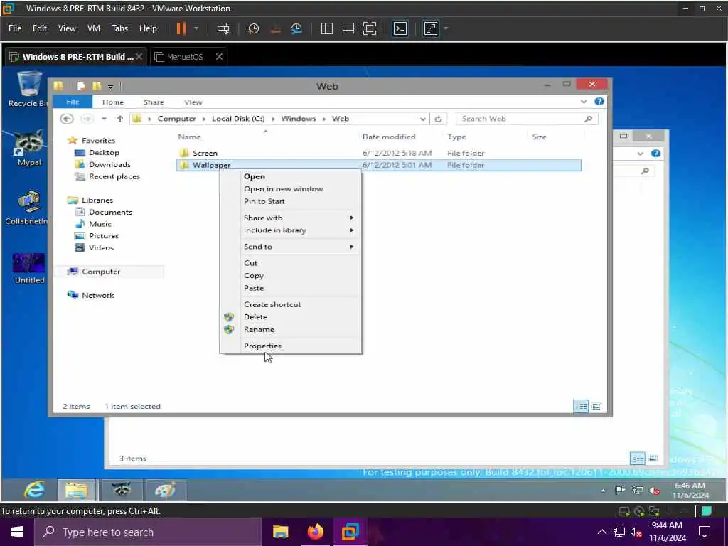Open the power options dropdown next to Pause
Image resolution: width=728 pixels, height=546 pixels.
[196, 28]
